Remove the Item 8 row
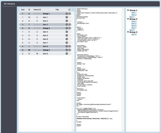Image resolution: width=161 pixels, height=133 pixels. pyautogui.click(x=67, y=46)
